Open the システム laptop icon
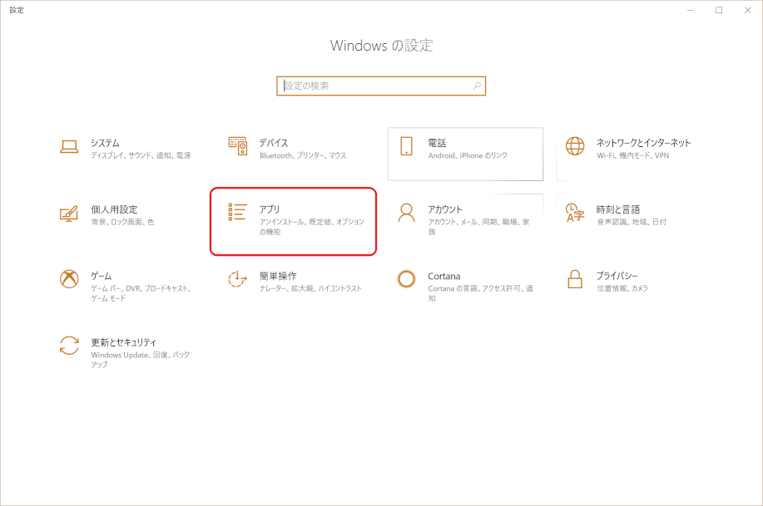 tap(69, 146)
